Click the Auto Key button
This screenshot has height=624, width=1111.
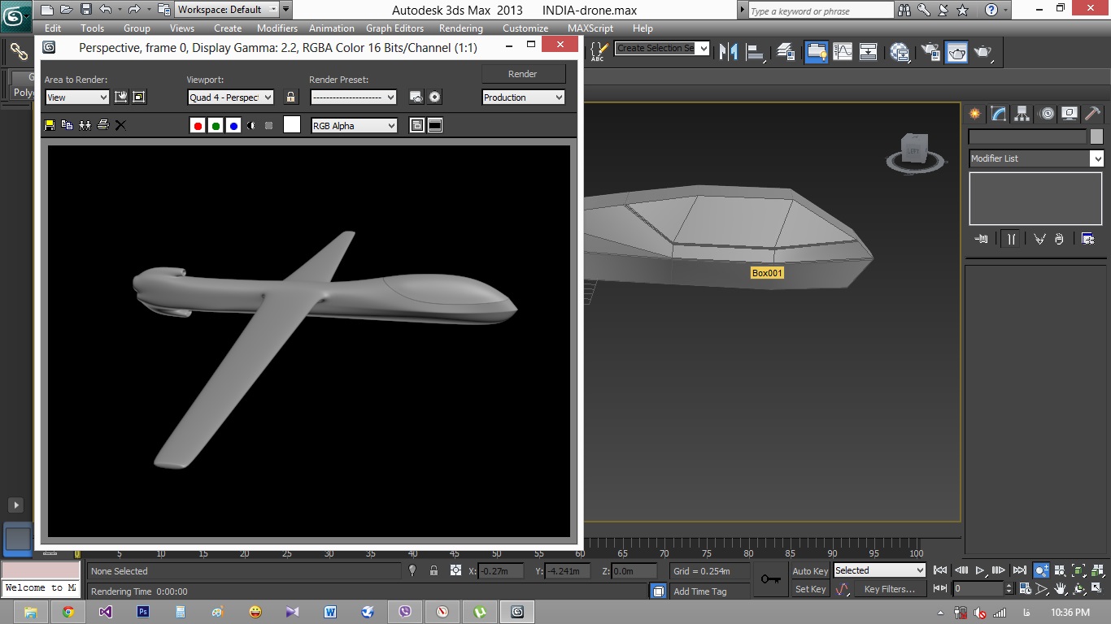[x=811, y=571]
